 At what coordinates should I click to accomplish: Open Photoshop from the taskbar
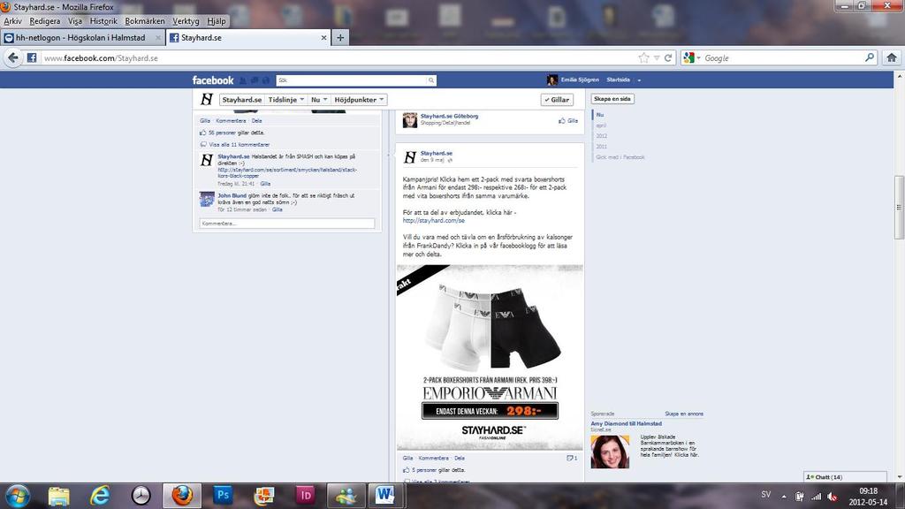pyautogui.click(x=223, y=496)
